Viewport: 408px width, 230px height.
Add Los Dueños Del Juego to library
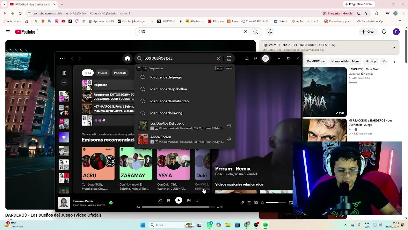click(229, 126)
